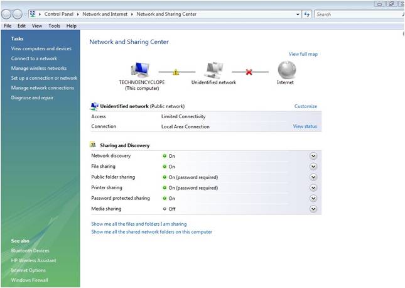Launch Diagnose and repair
The width and height of the screenshot is (405, 288).
(32, 97)
